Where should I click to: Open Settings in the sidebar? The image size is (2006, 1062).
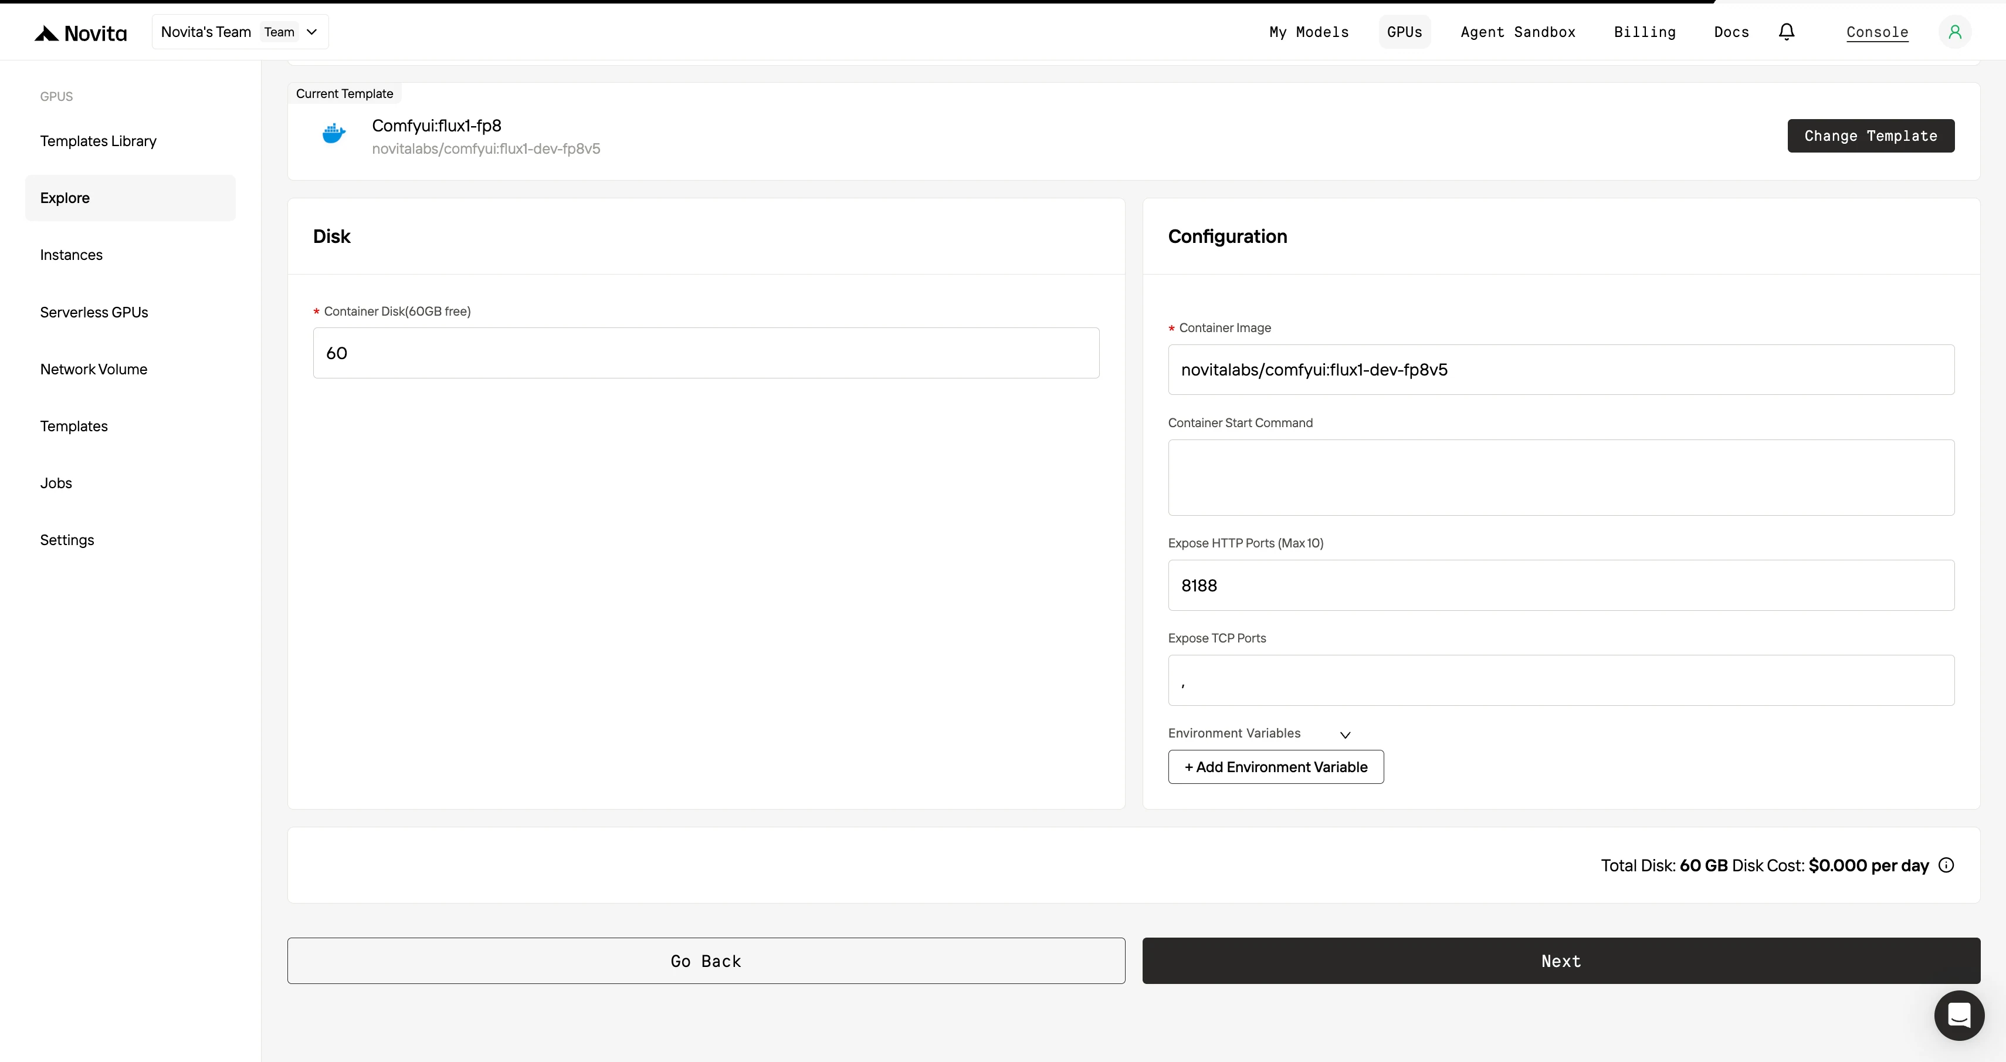coord(130,540)
